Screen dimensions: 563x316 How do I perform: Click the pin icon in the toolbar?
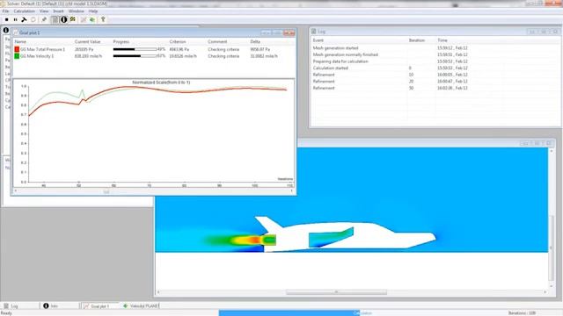44,19
